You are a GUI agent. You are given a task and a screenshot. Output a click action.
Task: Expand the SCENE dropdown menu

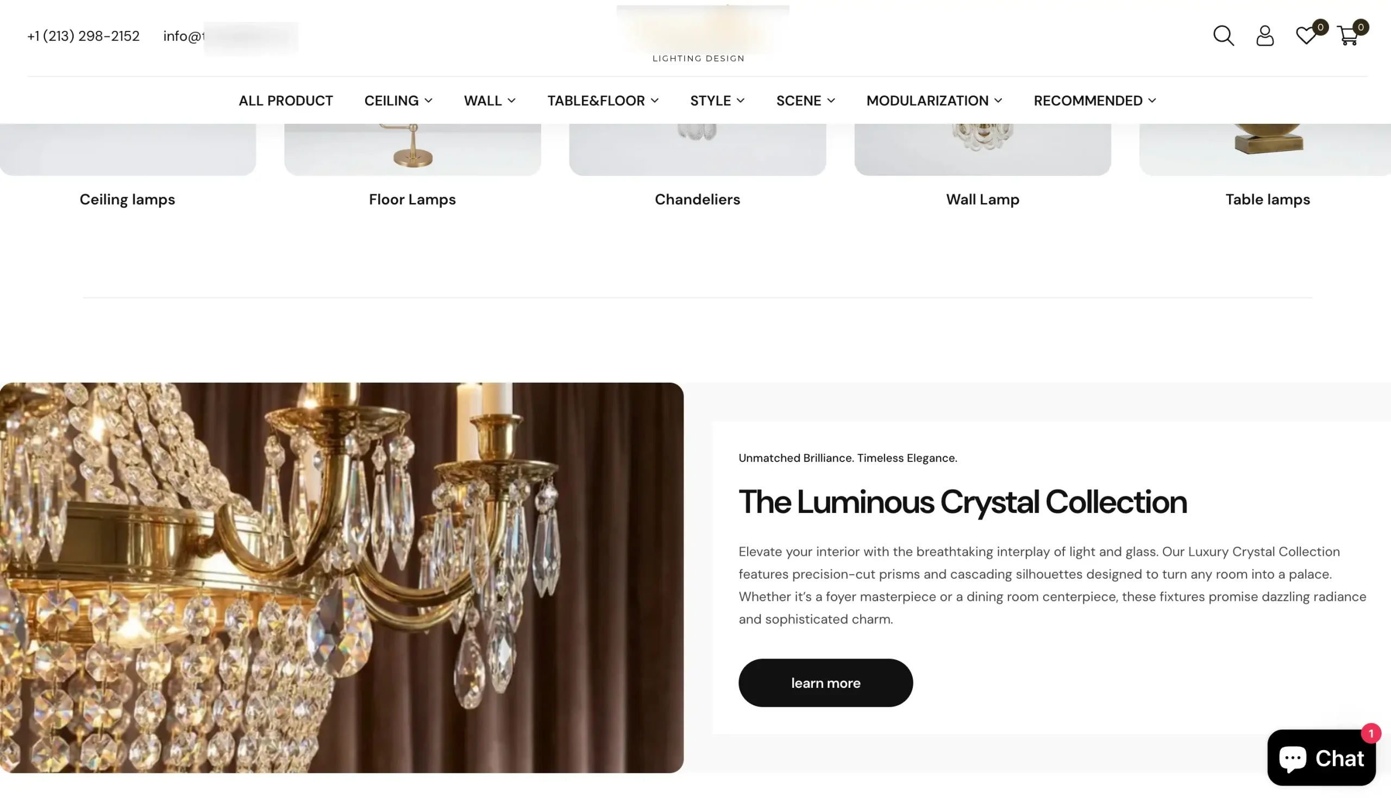pos(805,101)
